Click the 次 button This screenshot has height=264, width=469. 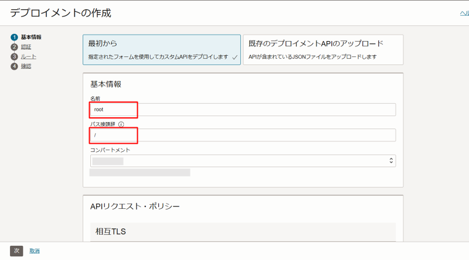coord(16,251)
